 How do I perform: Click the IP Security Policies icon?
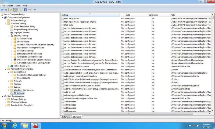click(x=15, y=60)
